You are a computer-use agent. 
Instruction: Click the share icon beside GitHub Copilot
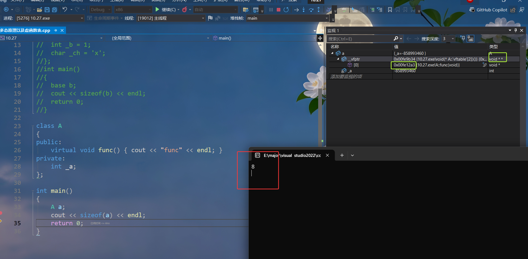[x=513, y=10]
